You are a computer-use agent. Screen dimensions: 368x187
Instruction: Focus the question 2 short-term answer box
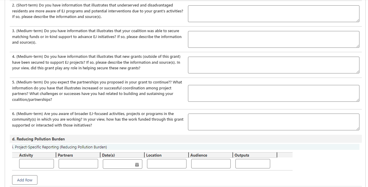[x=273, y=14]
